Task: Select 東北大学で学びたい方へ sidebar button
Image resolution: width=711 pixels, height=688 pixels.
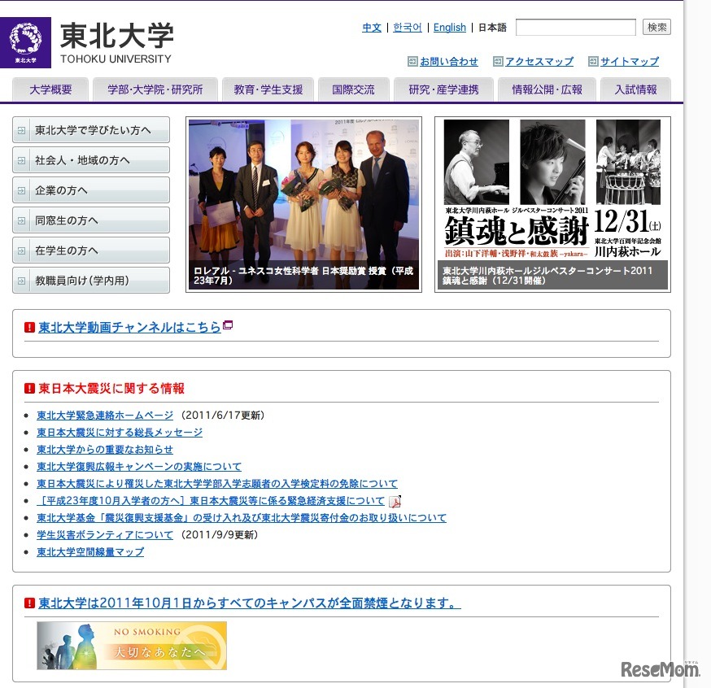Action: point(91,130)
